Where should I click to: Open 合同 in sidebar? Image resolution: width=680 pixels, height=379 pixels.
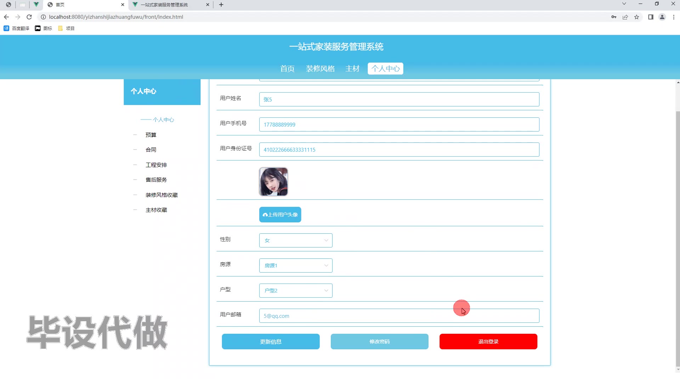(x=151, y=150)
